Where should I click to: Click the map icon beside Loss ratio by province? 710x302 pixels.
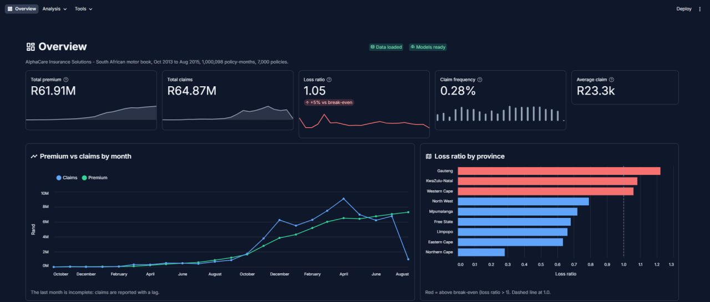[x=429, y=157]
